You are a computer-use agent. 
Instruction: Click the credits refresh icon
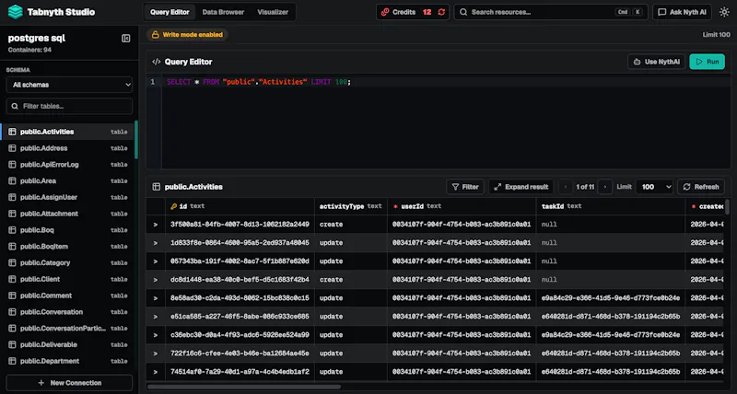pyautogui.click(x=441, y=12)
